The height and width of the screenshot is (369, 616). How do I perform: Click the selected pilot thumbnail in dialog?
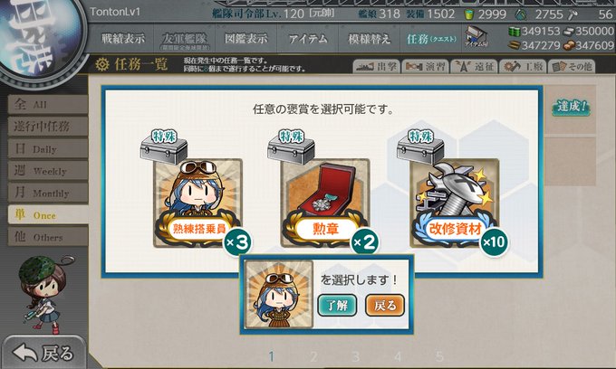(x=278, y=294)
